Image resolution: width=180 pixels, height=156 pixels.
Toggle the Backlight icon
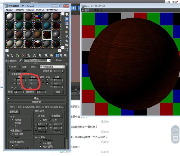tap(67, 19)
